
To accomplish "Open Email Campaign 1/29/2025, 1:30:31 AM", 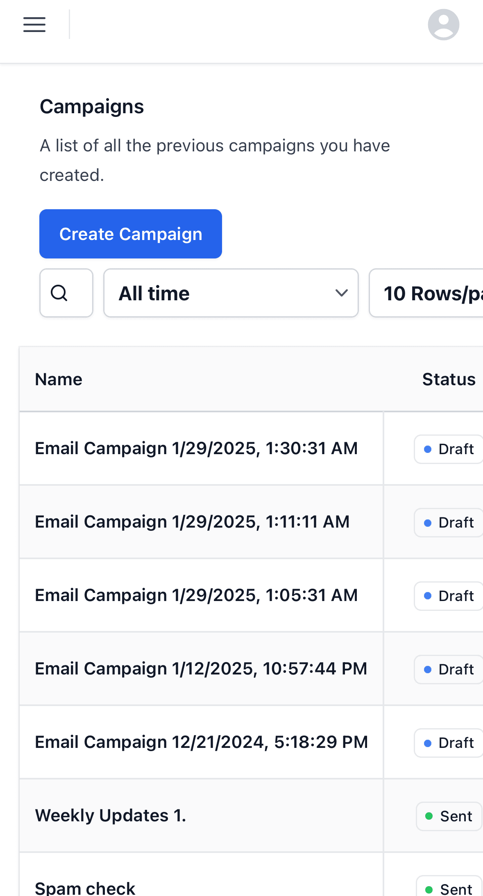I will (196, 448).
